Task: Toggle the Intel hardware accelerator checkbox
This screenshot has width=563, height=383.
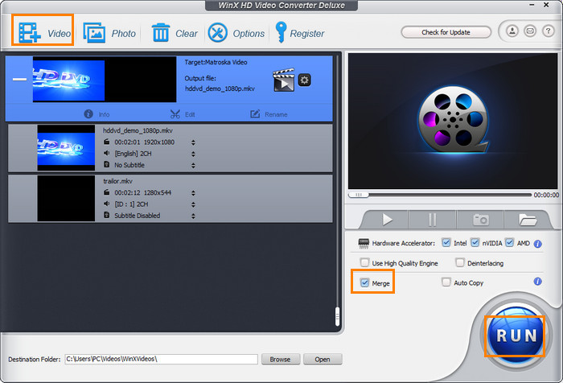Action: (446, 243)
